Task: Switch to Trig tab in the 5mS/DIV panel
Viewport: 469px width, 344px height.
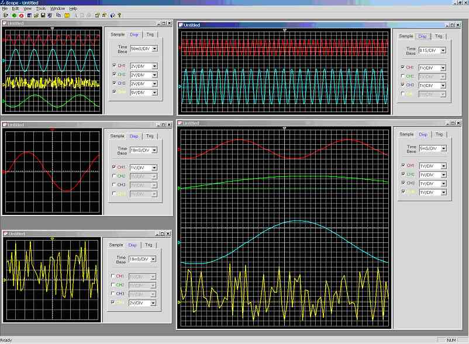Action: click(x=439, y=134)
